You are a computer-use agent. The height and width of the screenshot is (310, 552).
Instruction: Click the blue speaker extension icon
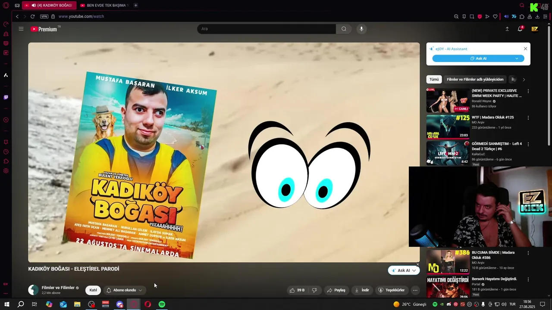click(506, 16)
